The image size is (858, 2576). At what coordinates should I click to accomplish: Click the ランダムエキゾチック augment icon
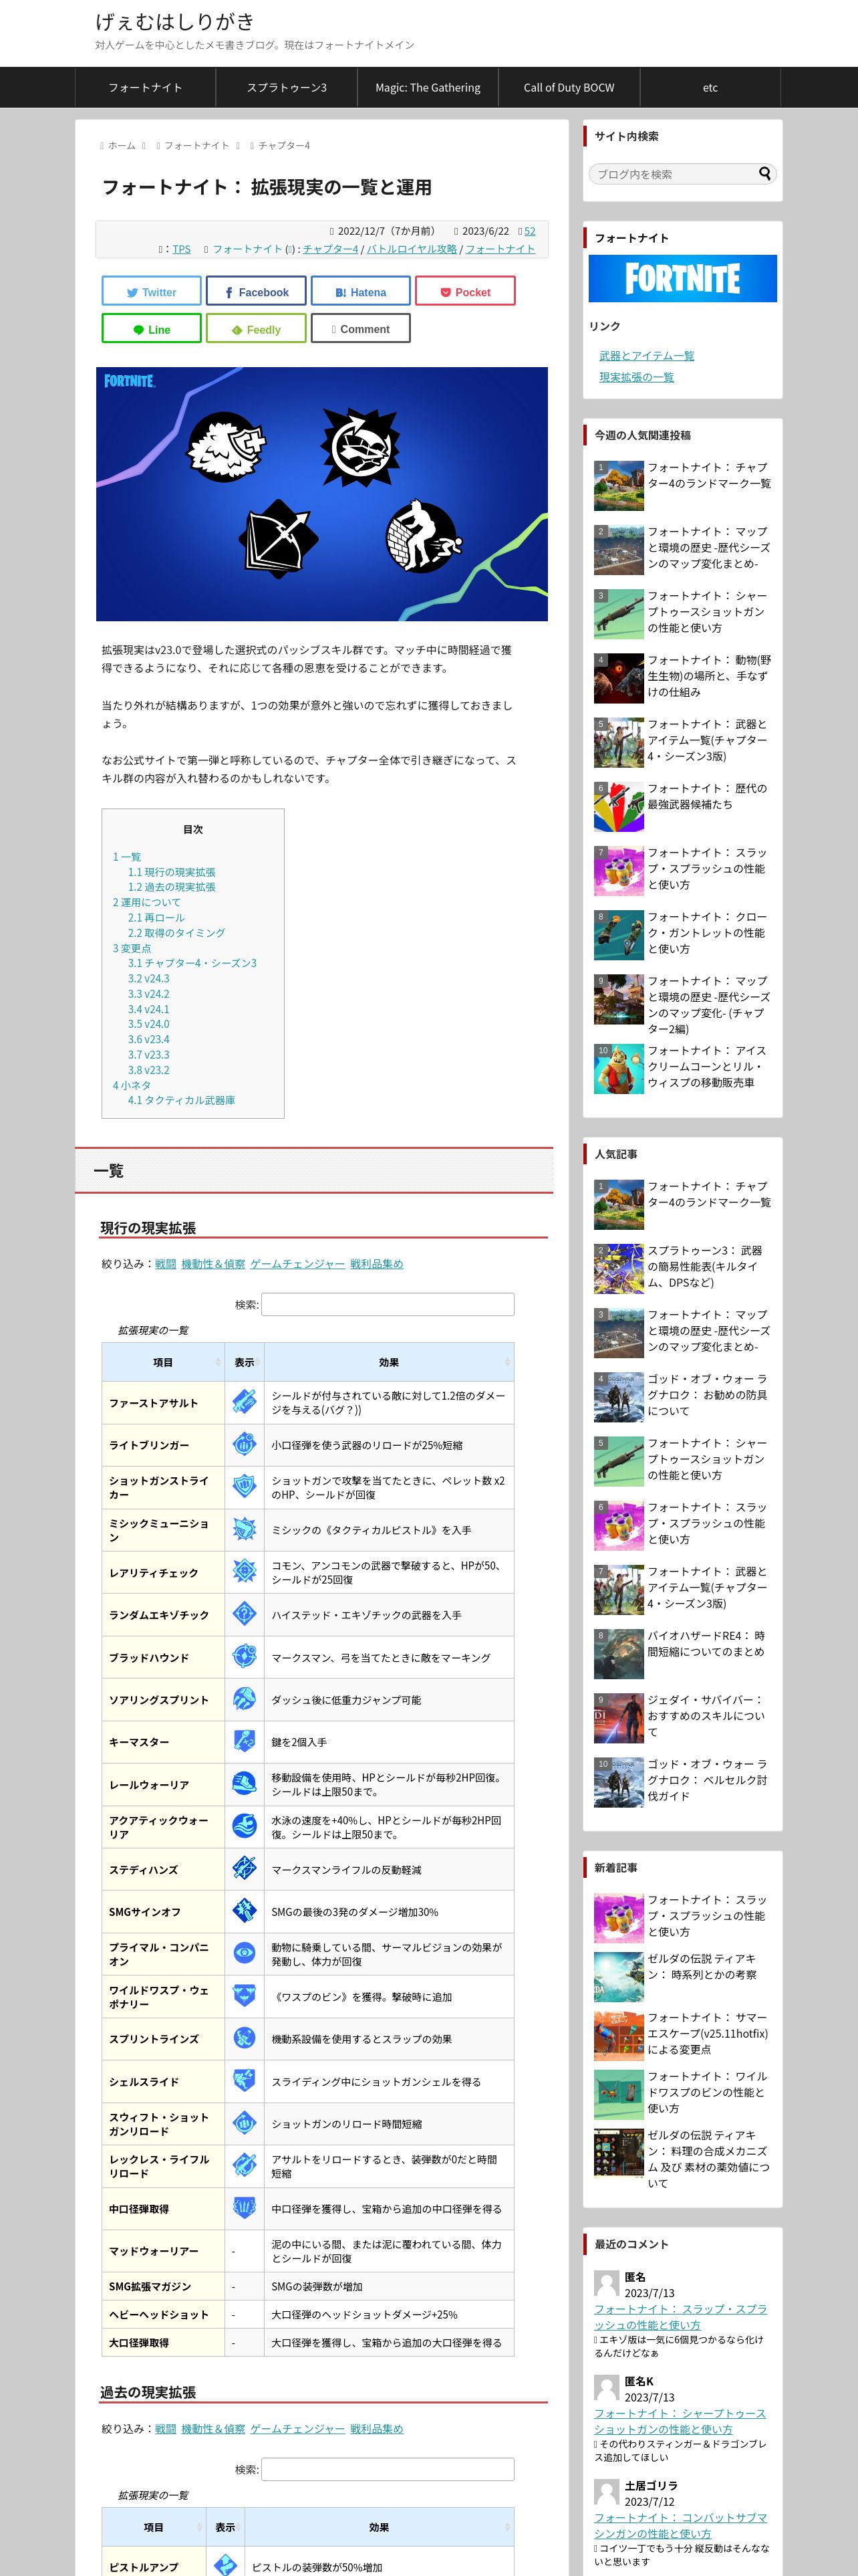click(244, 1614)
